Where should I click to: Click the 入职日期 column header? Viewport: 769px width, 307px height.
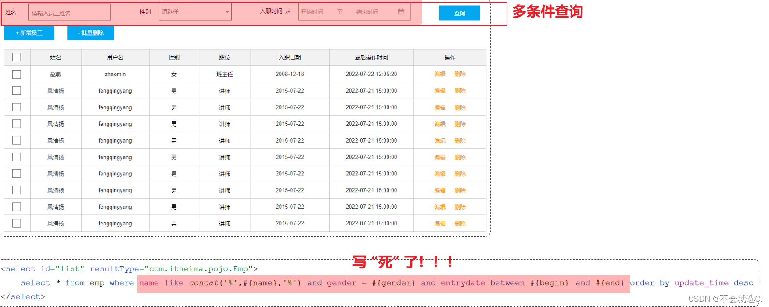290,57
